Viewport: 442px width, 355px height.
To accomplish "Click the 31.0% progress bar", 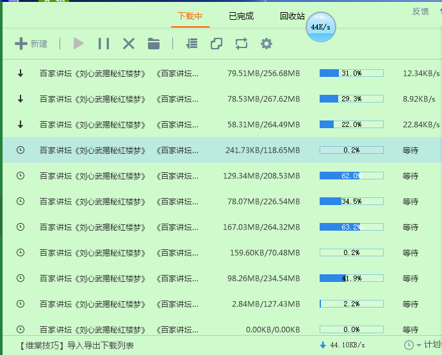I will (x=352, y=73).
